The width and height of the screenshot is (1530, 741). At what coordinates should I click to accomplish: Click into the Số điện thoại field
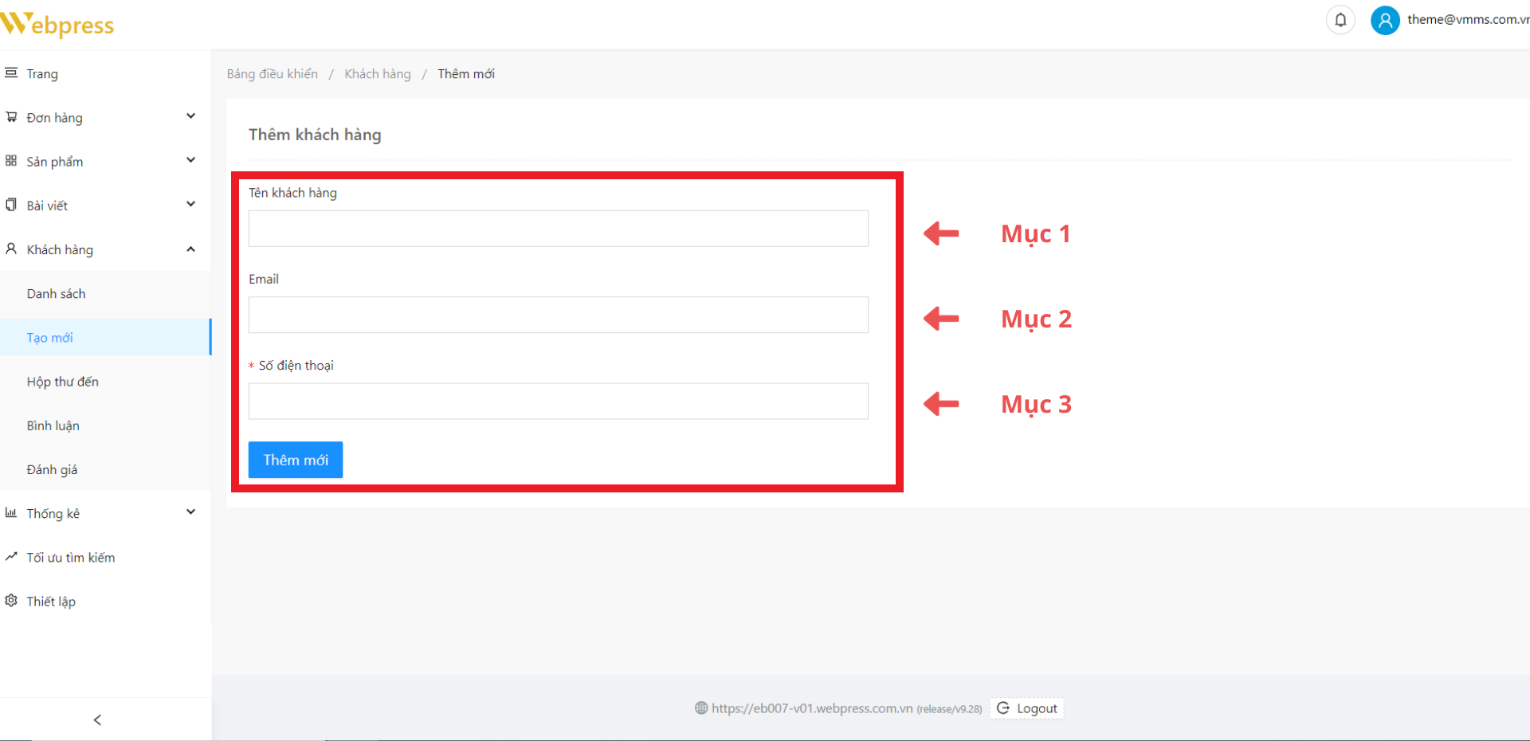click(558, 402)
